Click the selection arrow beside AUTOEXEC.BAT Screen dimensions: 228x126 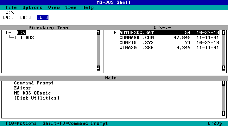[115, 32]
